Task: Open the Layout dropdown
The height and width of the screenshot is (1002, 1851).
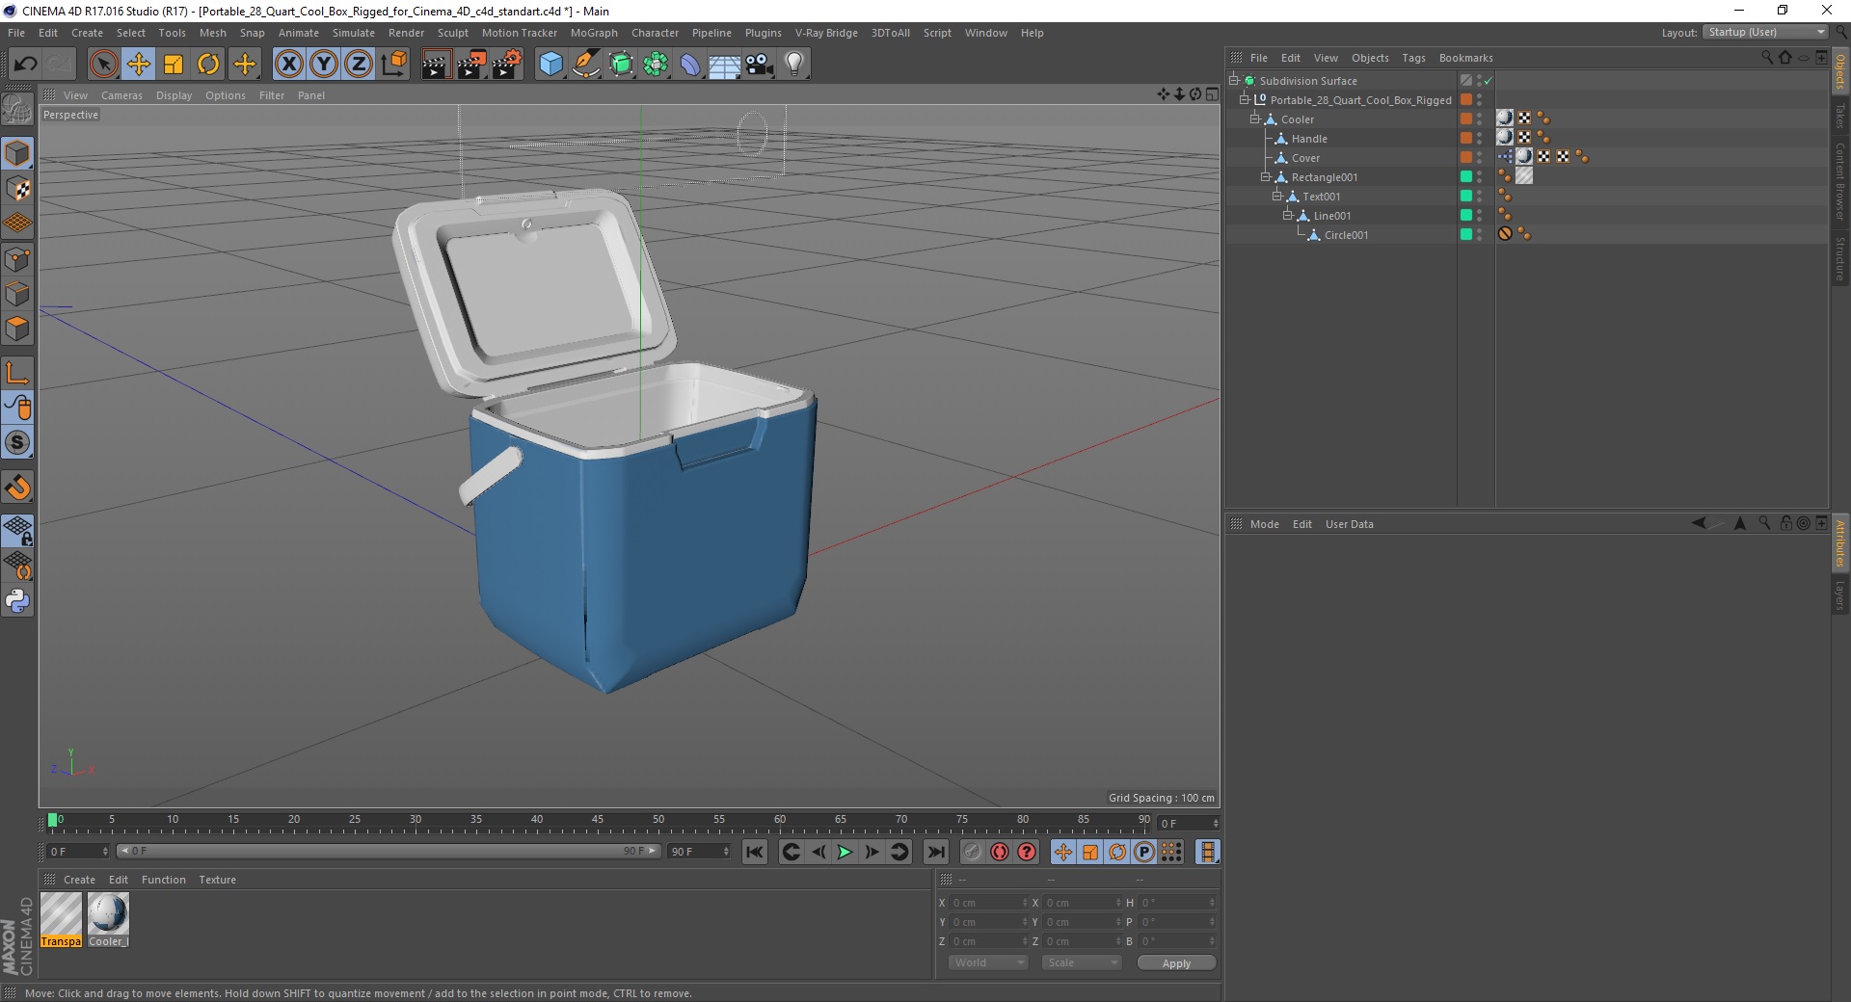Action: (1765, 32)
